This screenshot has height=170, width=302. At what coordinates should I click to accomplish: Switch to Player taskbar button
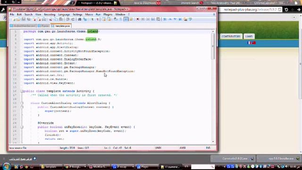[x=147, y=167]
